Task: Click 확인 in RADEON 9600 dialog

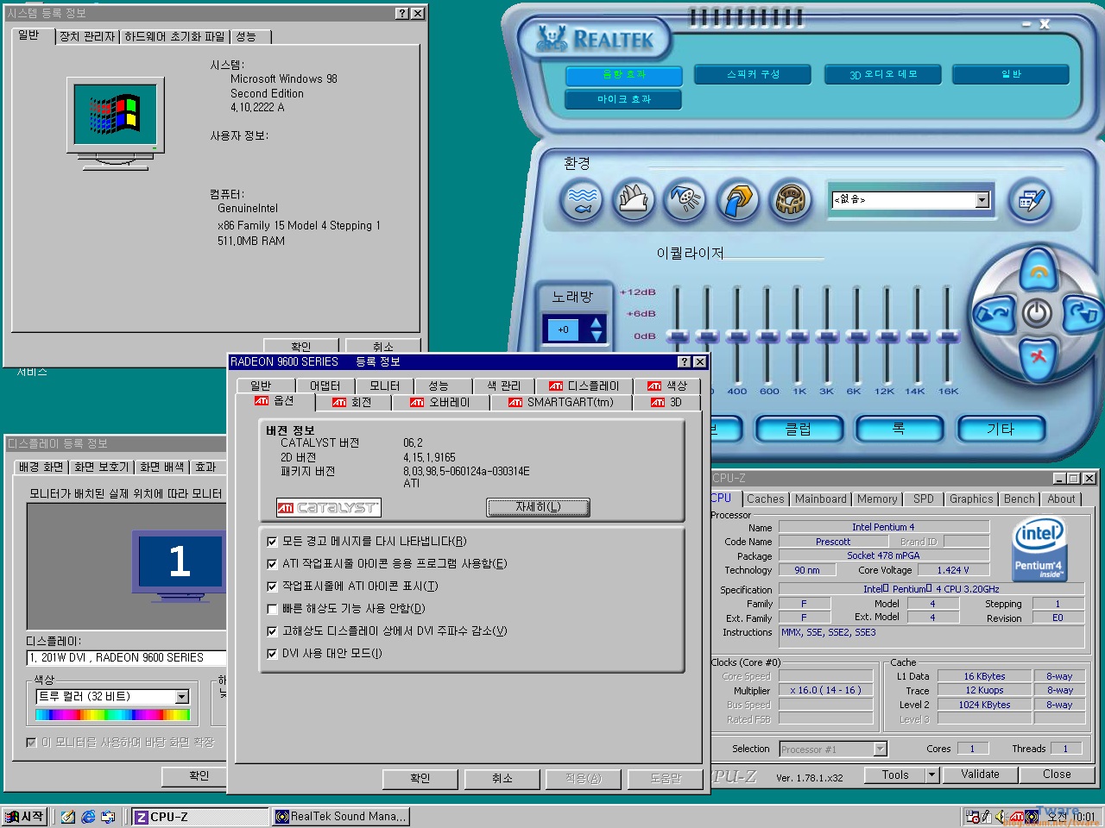Action: pyautogui.click(x=420, y=779)
